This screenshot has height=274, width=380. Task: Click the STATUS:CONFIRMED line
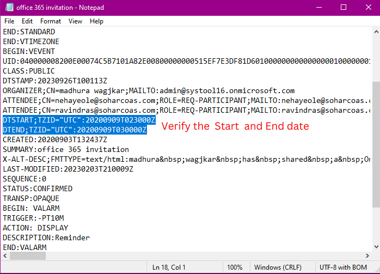coord(38,188)
